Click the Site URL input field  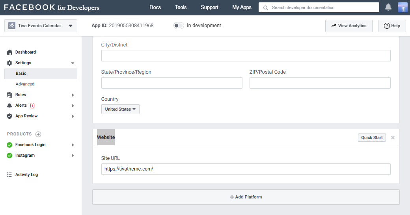(246, 169)
